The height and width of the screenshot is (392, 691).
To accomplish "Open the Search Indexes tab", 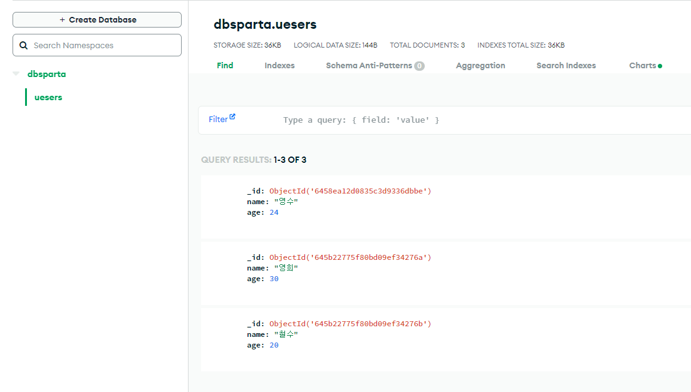I will pos(566,66).
